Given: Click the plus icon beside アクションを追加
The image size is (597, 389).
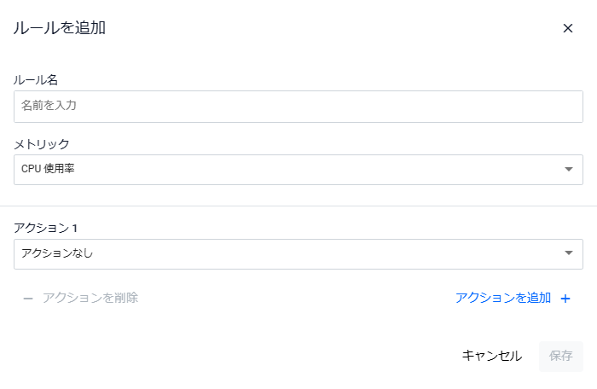Looking at the screenshot, I should click(565, 299).
